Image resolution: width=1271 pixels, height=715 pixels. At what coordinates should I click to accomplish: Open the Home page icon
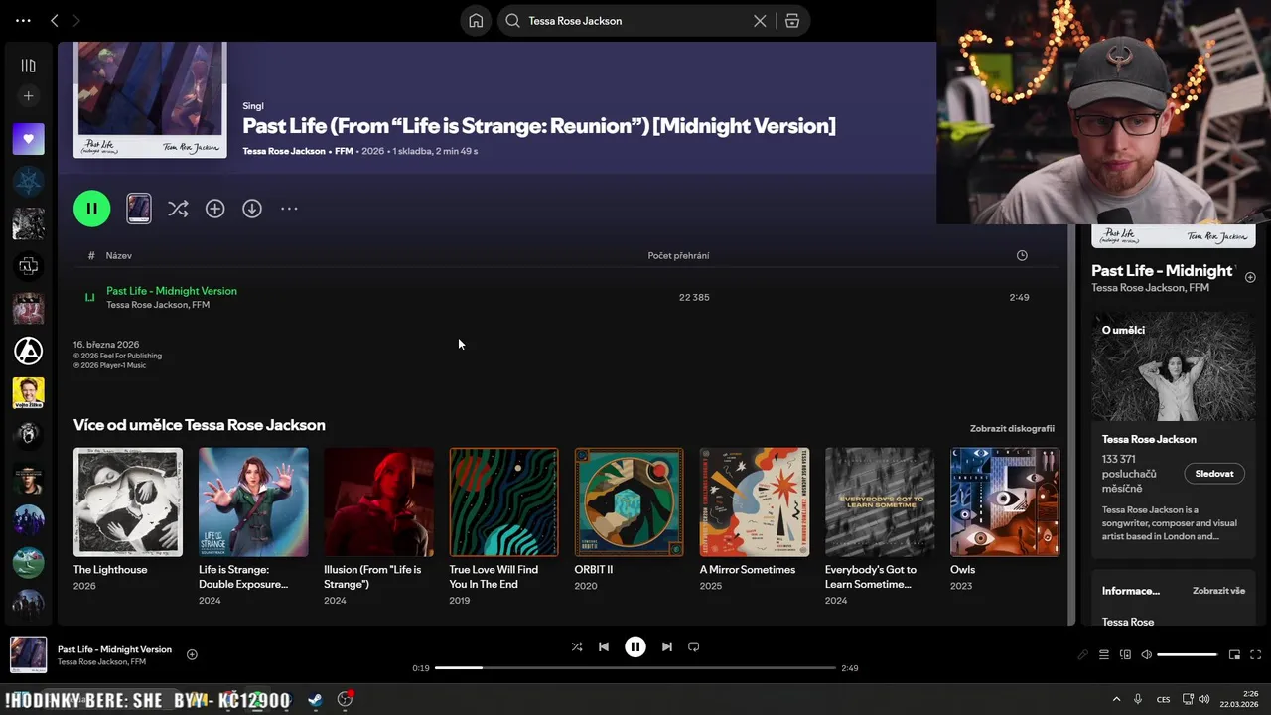click(x=476, y=20)
